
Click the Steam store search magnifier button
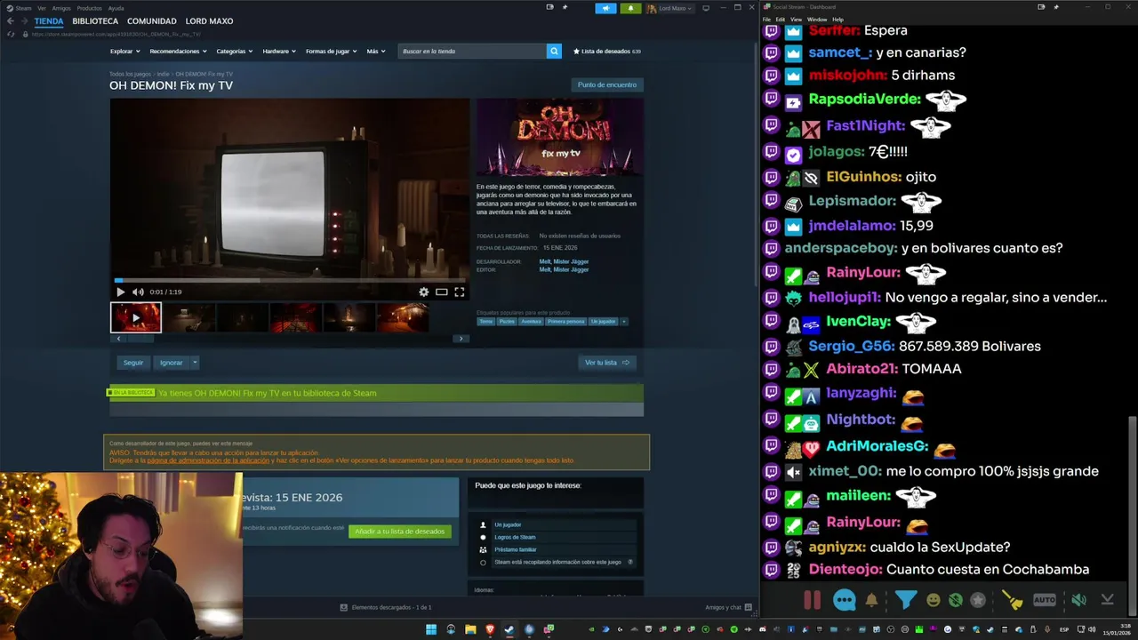554,52
